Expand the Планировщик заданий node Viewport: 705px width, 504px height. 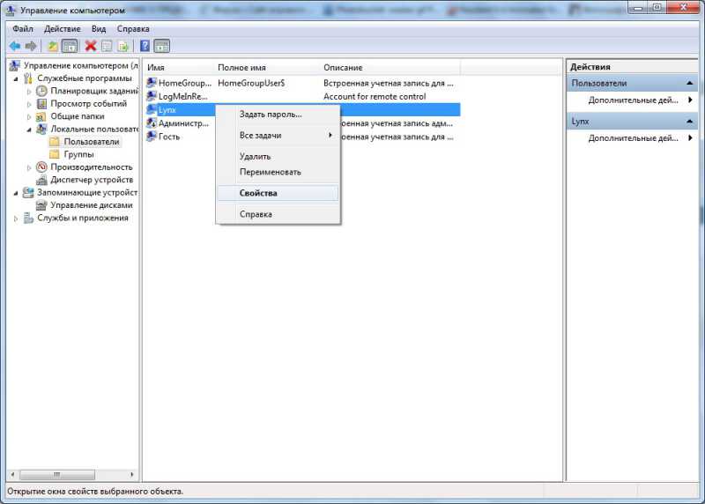tap(29, 91)
